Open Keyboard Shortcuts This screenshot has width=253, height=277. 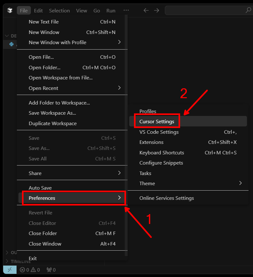coord(188,152)
